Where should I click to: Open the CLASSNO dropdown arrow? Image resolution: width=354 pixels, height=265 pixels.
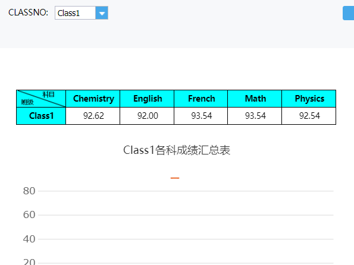click(102, 13)
